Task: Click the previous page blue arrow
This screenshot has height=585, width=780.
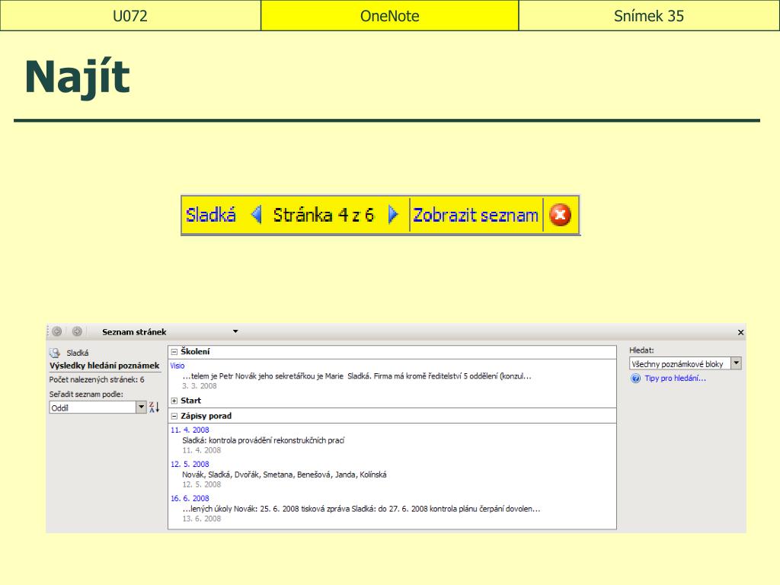Action: point(256,215)
